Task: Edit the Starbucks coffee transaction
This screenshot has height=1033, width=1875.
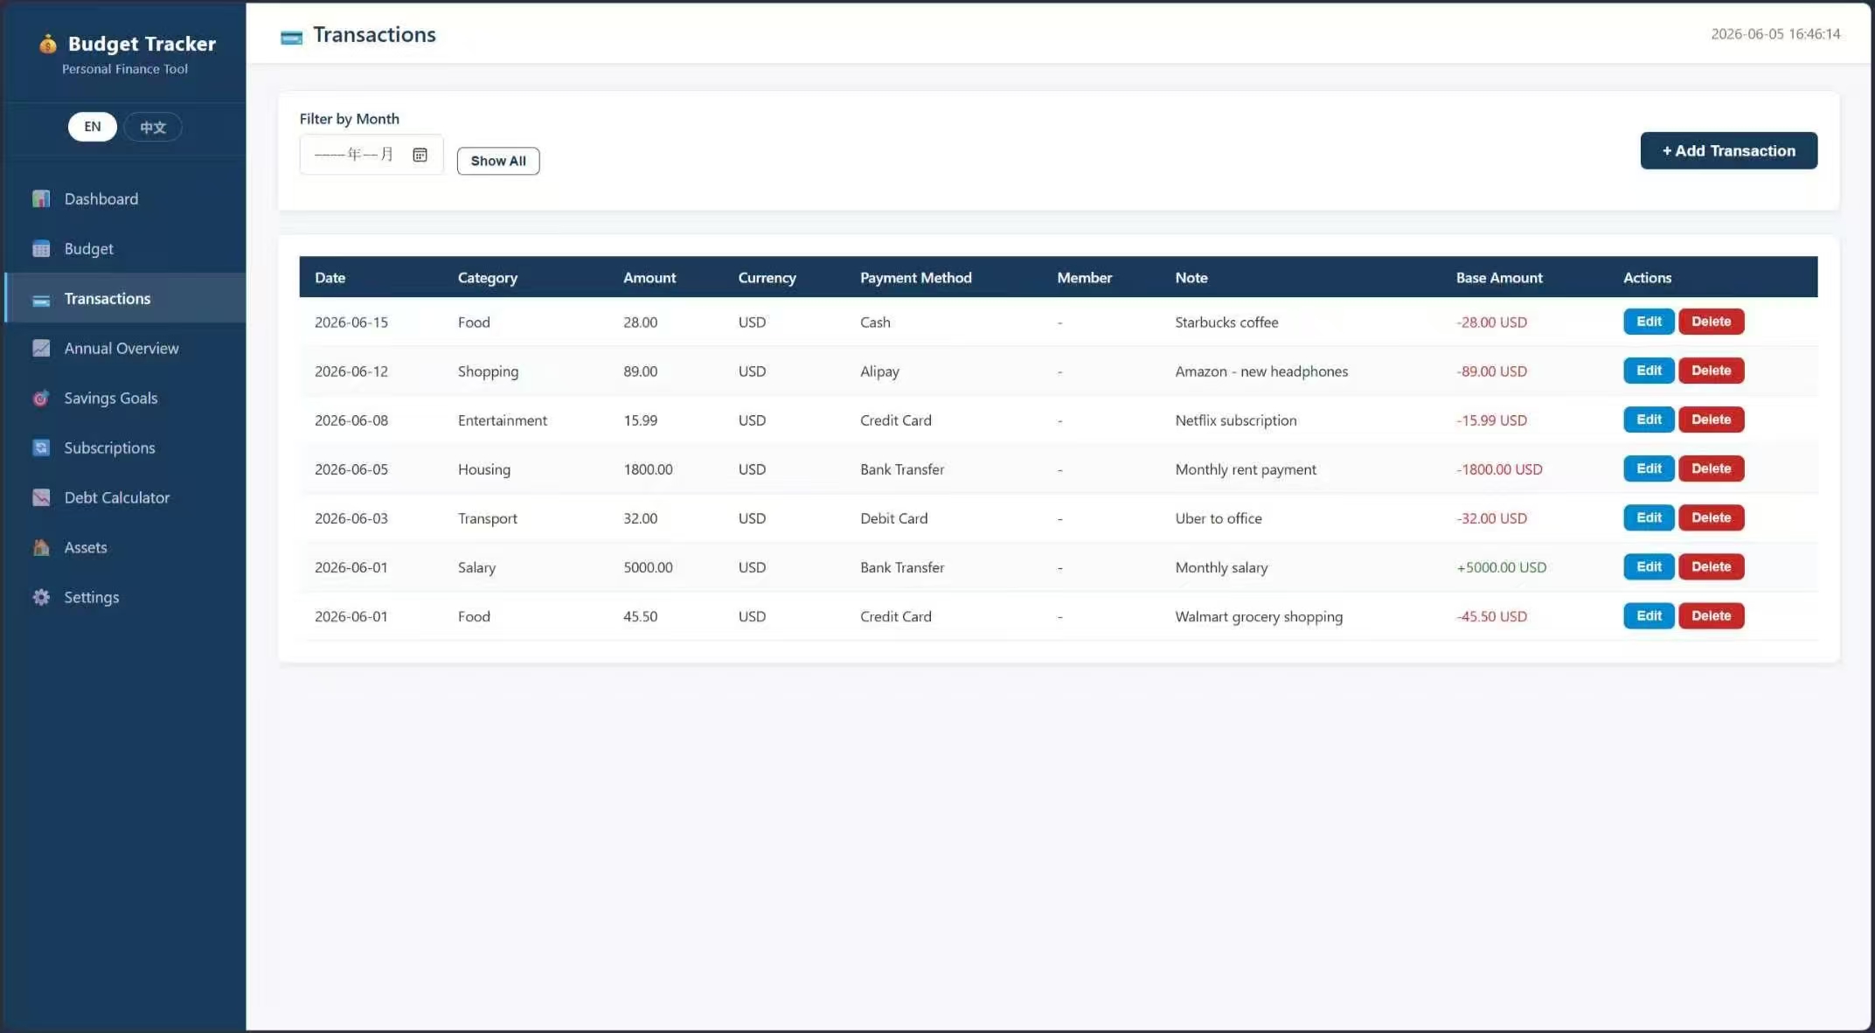Action: click(x=1649, y=322)
